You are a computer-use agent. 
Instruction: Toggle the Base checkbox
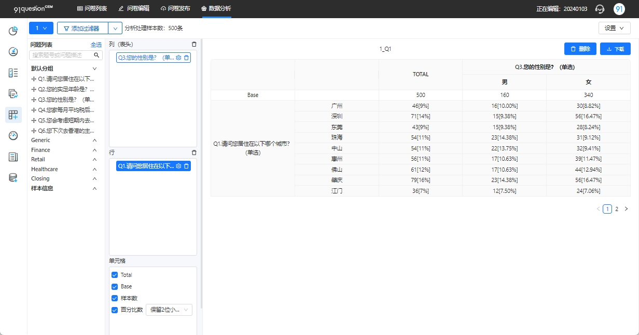point(115,286)
